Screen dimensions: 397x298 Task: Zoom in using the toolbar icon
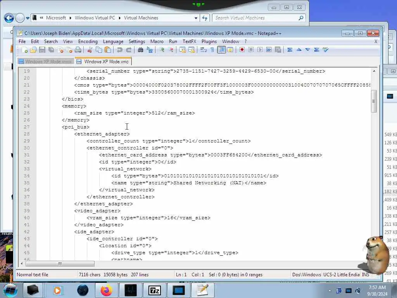click(x=162, y=50)
